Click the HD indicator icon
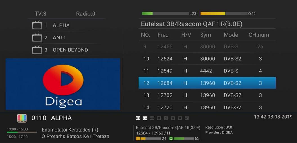 click(x=187, y=118)
